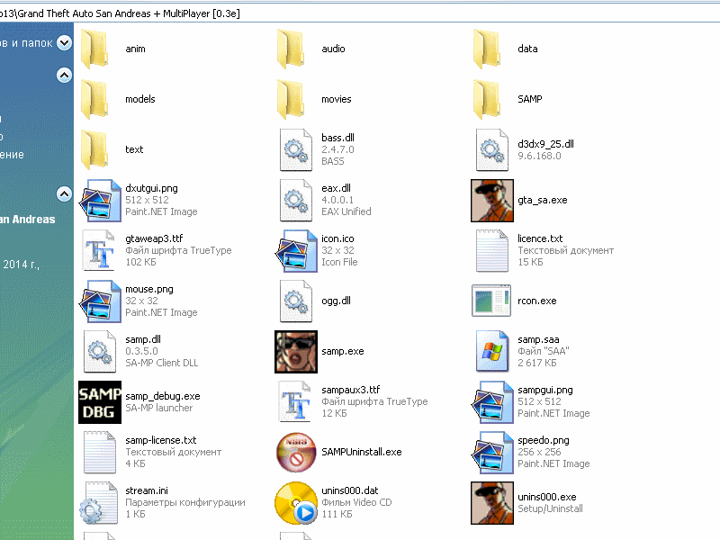Click the samp-license.txt document icon
The height and width of the screenshot is (540, 720).
pos(100,453)
